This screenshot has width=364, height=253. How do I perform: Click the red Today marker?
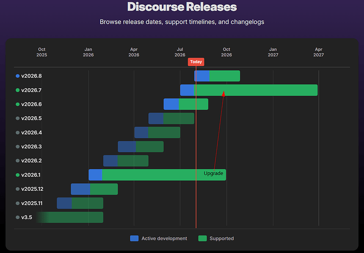[x=196, y=62]
